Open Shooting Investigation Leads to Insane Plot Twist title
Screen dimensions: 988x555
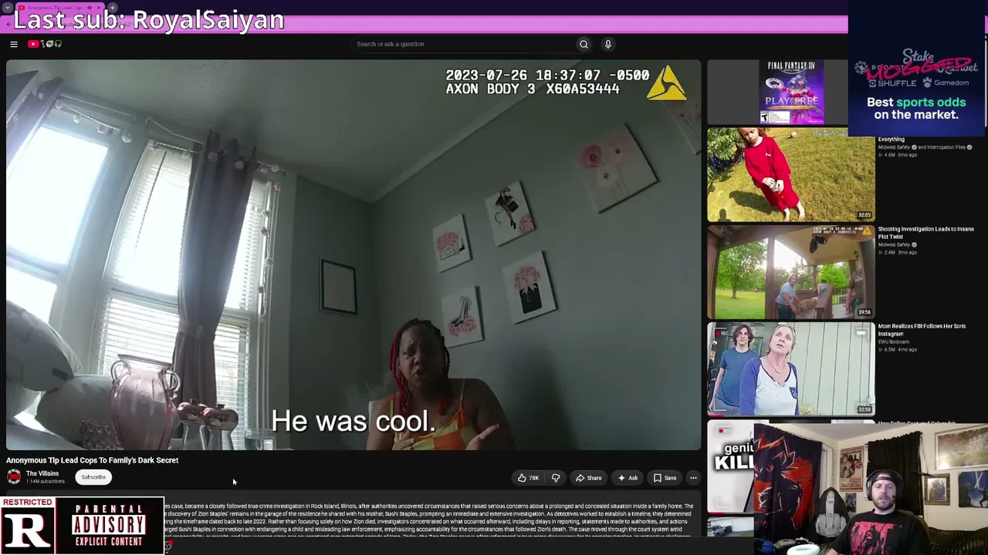point(925,233)
